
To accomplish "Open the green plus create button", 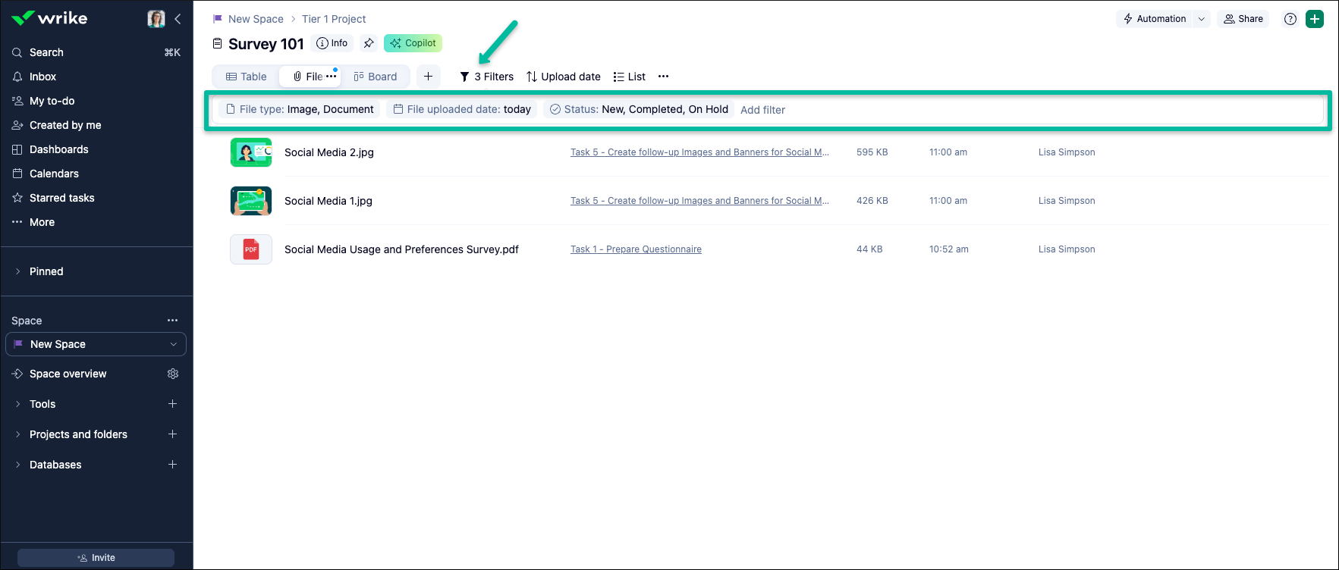I will (x=1315, y=19).
